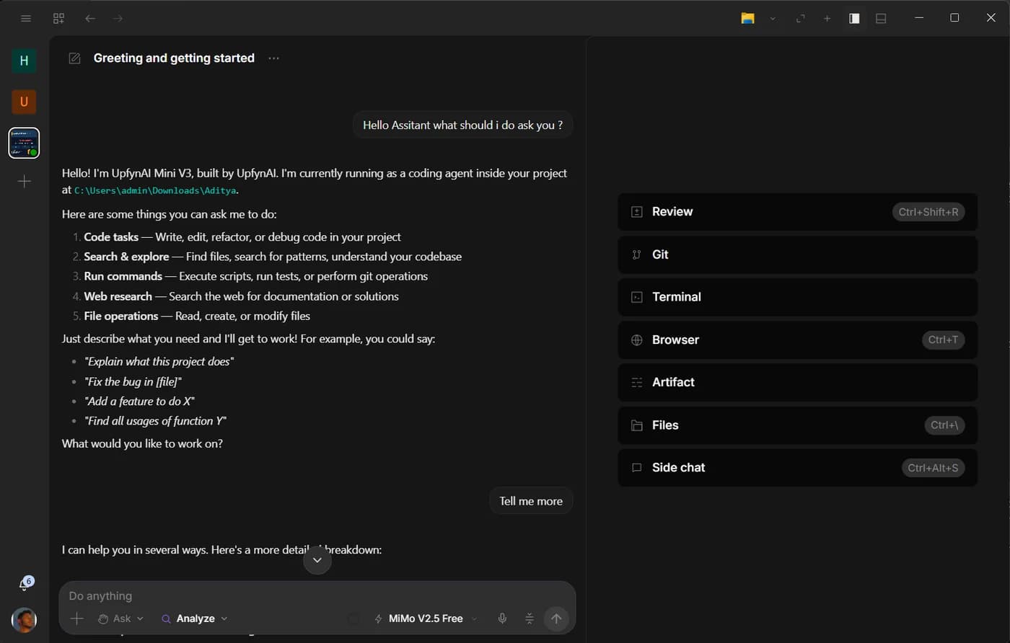This screenshot has height=643, width=1010.
Task: Navigate back with the left arrow
Action: click(x=90, y=18)
